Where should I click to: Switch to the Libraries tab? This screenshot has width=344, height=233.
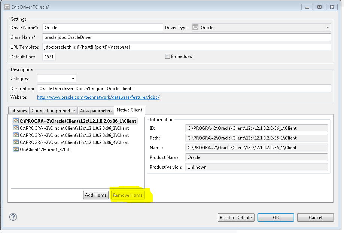coord(19,110)
